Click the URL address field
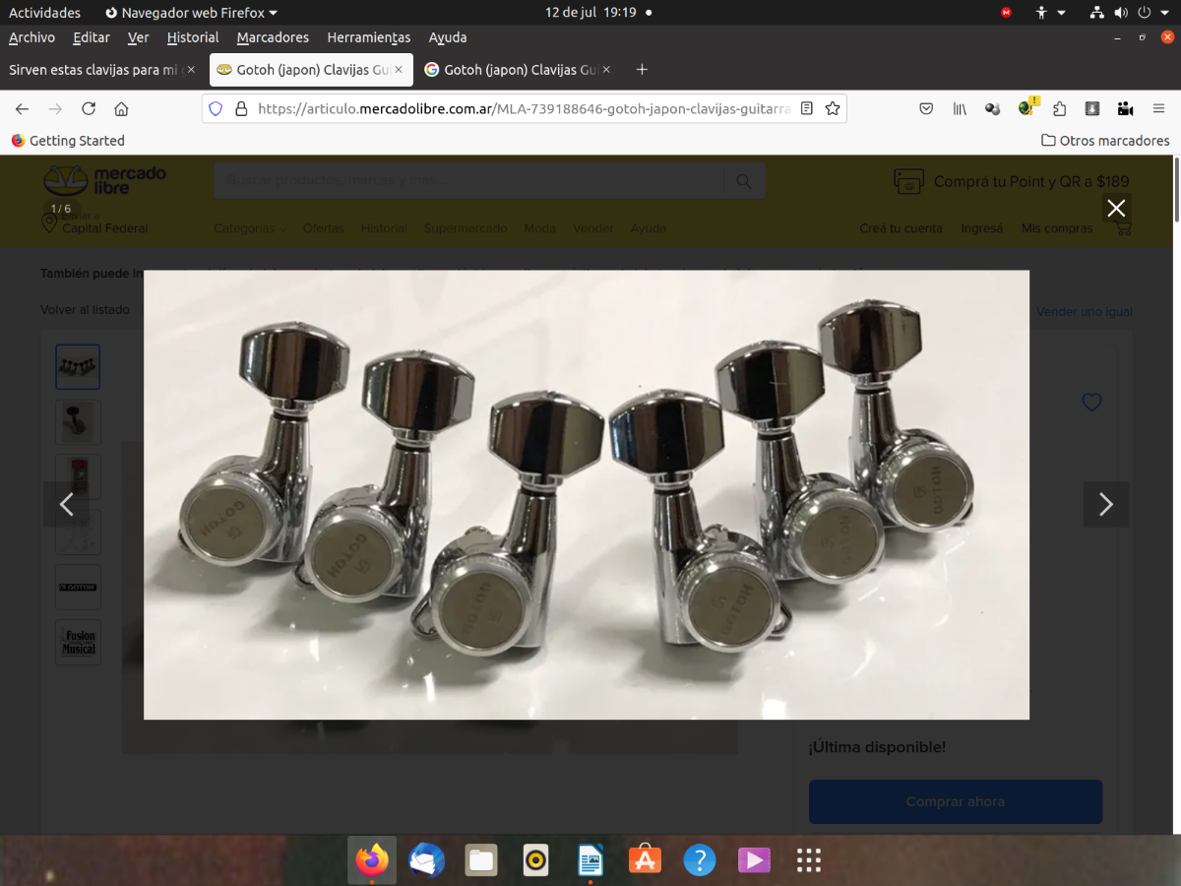1181x886 pixels. pyautogui.click(x=522, y=108)
